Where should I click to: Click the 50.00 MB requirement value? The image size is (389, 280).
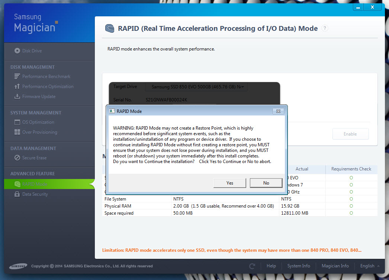click(x=183, y=213)
